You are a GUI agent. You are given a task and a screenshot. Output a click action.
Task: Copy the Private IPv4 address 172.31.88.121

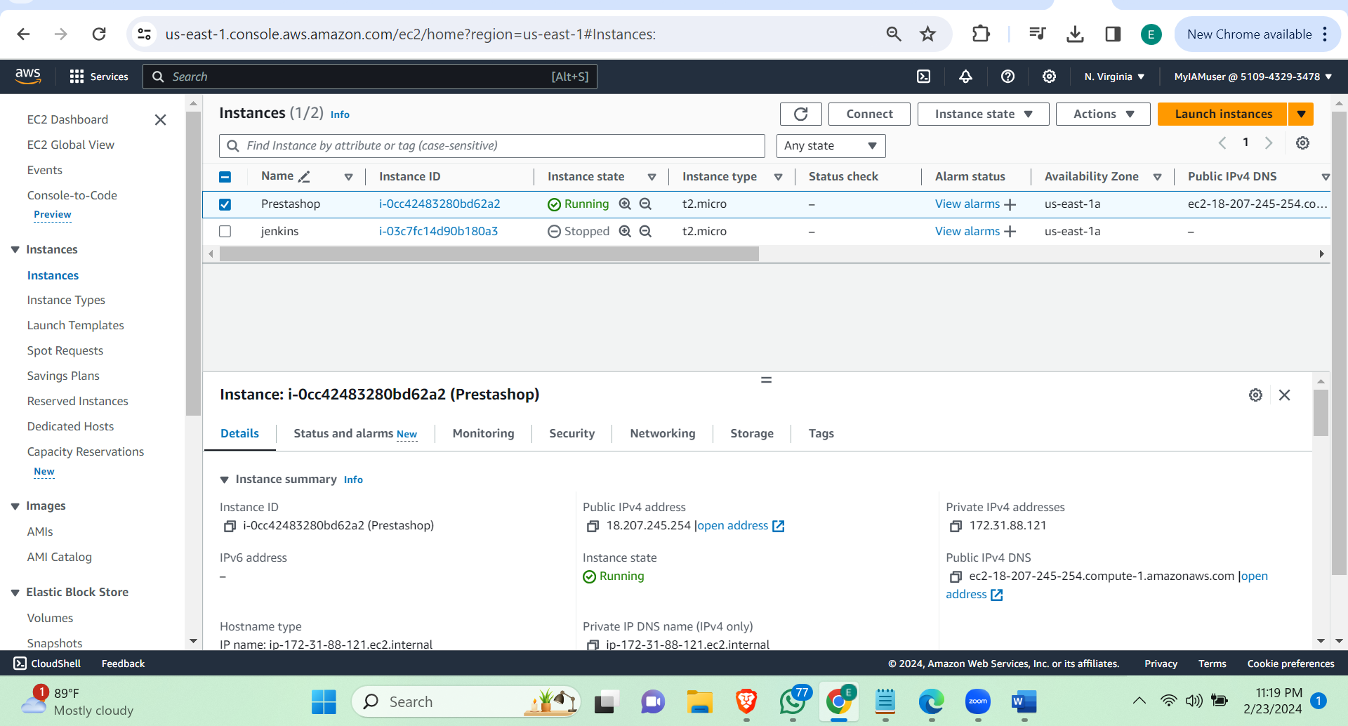(x=956, y=526)
